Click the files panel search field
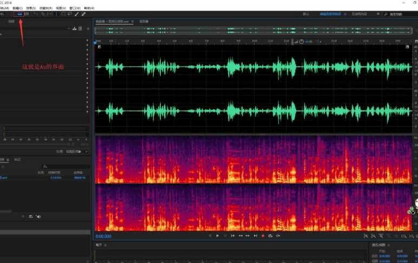 pos(66,167)
